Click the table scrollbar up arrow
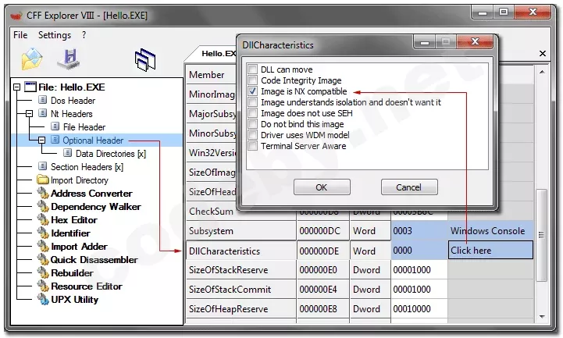Viewport: 563px width, 338px height. click(x=542, y=72)
